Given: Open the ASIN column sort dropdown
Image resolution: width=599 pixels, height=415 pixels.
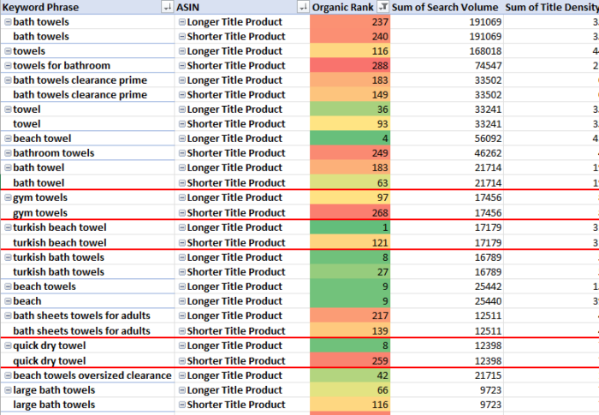Looking at the screenshot, I should (303, 7).
